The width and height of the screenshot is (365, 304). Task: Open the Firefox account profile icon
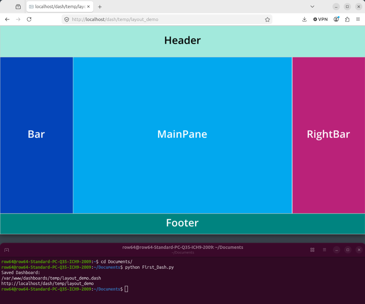click(336, 19)
